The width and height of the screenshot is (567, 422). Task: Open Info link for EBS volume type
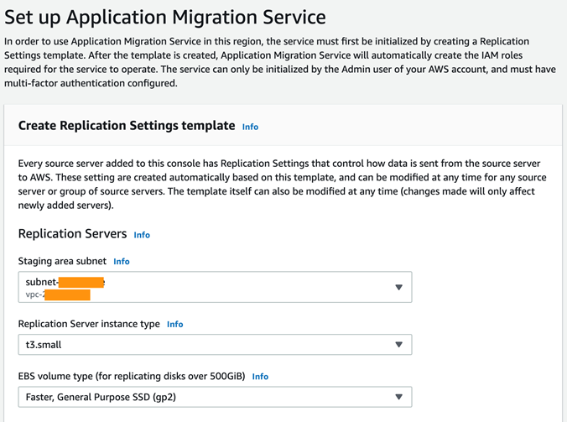click(x=260, y=377)
